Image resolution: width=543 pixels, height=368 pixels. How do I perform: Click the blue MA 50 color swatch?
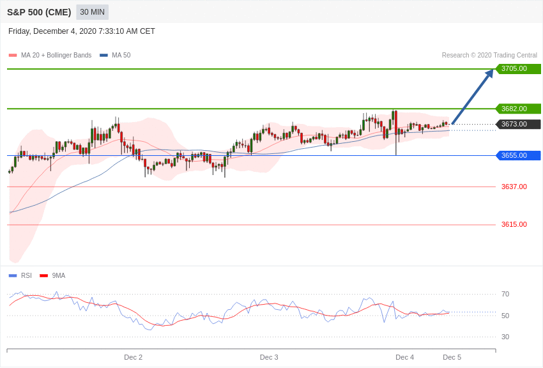click(x=103, y=55)
